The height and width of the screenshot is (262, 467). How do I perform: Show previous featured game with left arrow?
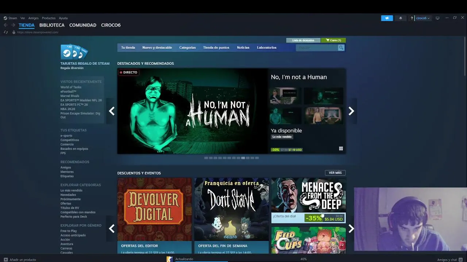112,111
